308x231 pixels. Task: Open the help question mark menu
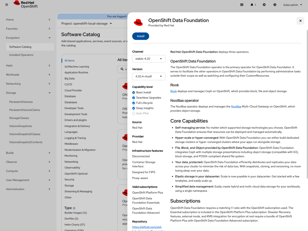(x=275, y=5)
